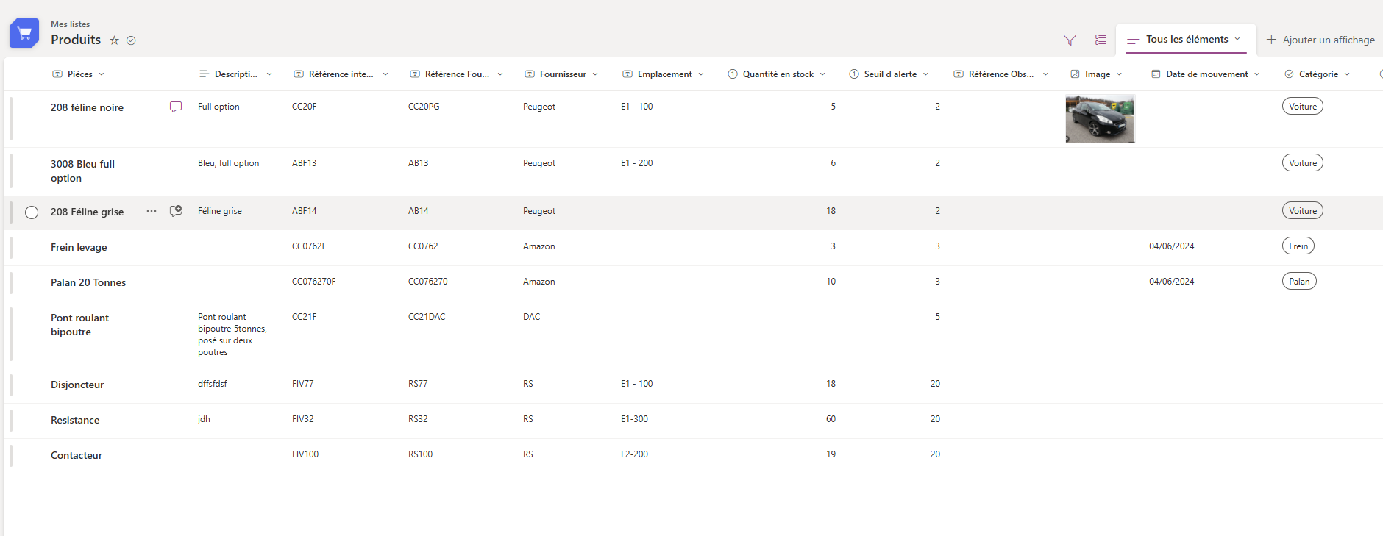Go to Mes listes breadcrumb
The image size is (1383, 536).
(x=71, y=24)
